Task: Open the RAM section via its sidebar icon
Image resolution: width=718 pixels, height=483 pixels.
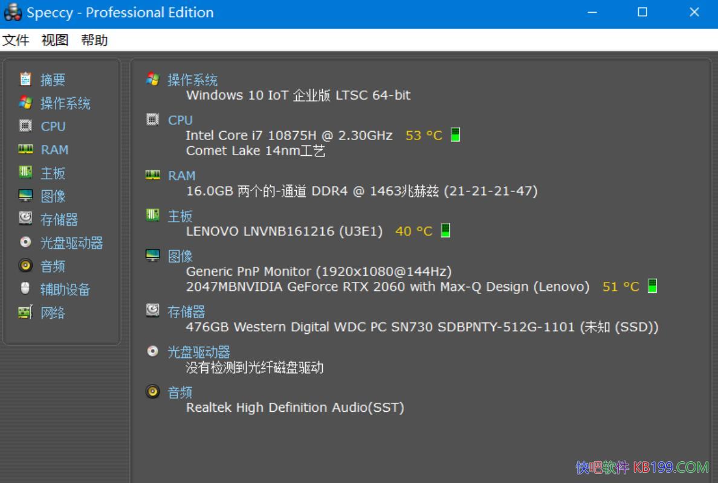Action: [26, 149]
